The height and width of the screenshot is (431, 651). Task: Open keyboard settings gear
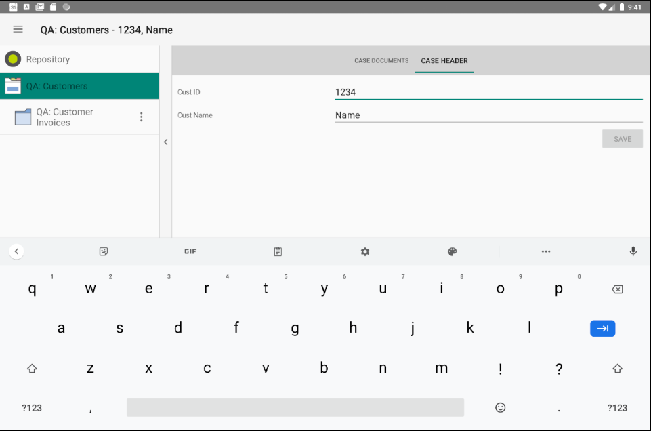click(x=364, y=251)
